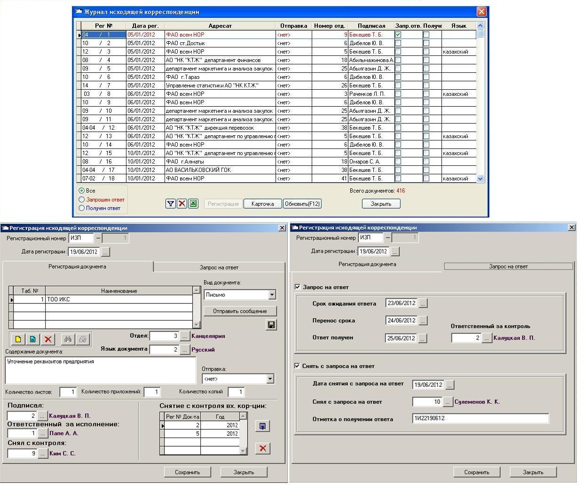
Task: Toggle the Снять с запроса на ответ checkbox
Action: coord(297,366)
